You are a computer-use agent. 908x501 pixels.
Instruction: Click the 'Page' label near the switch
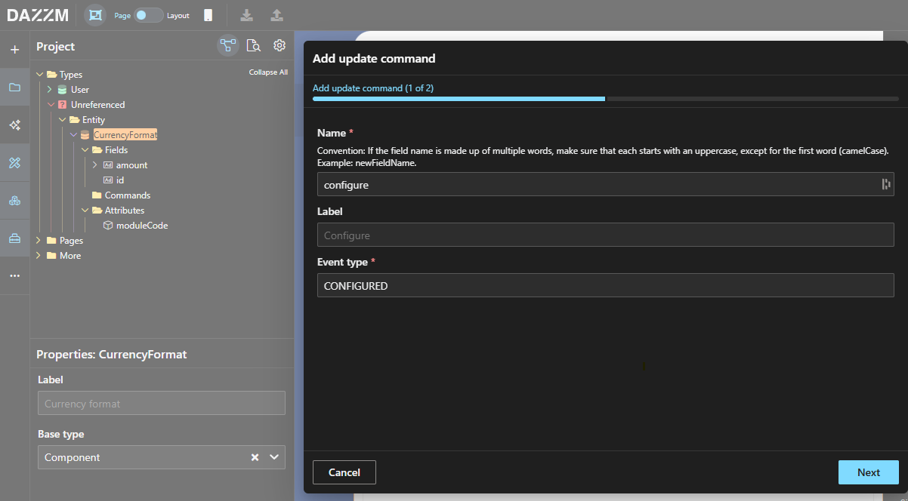(122, 15)
